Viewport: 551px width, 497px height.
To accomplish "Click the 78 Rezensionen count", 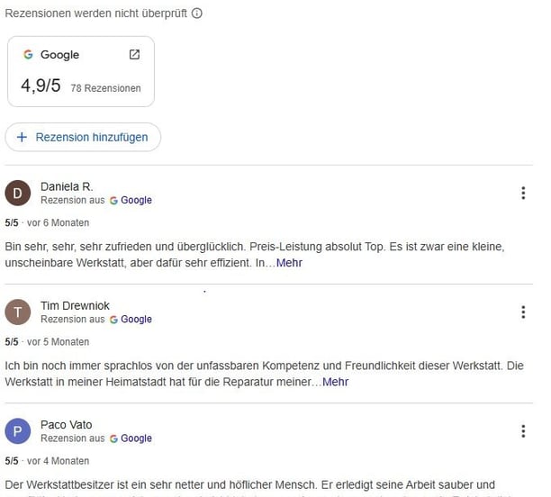I will [105, 88].
